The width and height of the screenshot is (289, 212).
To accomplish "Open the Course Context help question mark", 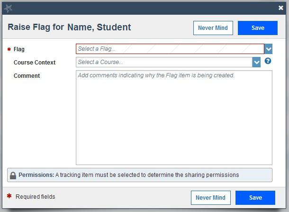I will [x=268, y=61].
